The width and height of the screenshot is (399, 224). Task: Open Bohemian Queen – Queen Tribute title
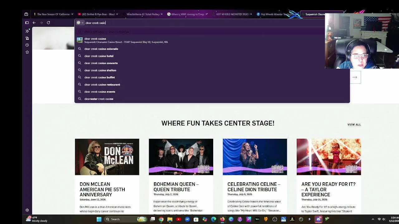point(176,187)
